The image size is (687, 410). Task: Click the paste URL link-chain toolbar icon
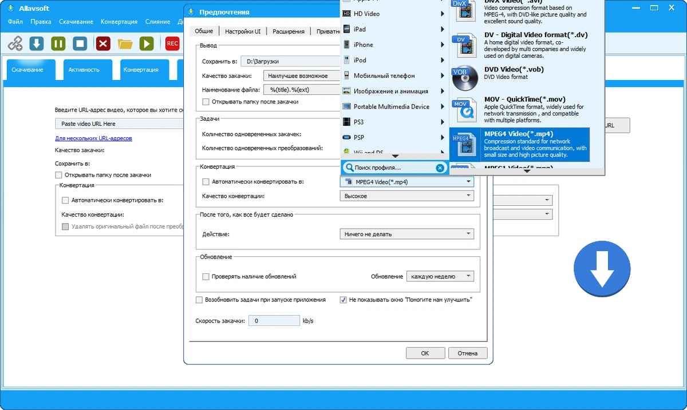[15, 43]
